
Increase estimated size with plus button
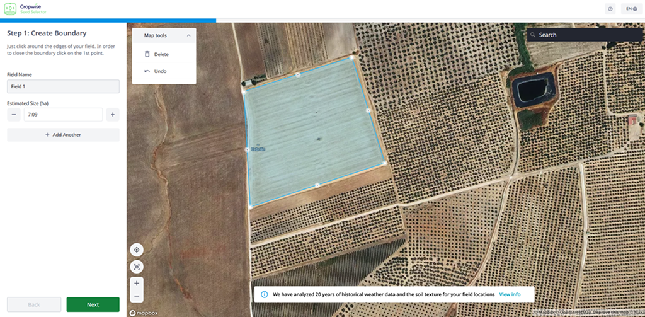pos(113,115)
